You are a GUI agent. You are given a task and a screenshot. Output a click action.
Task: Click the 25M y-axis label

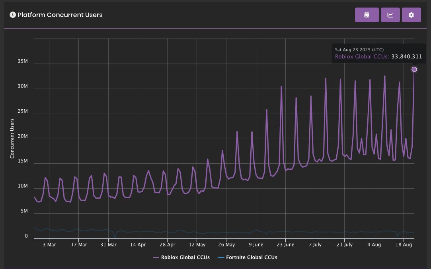point(23,111)
